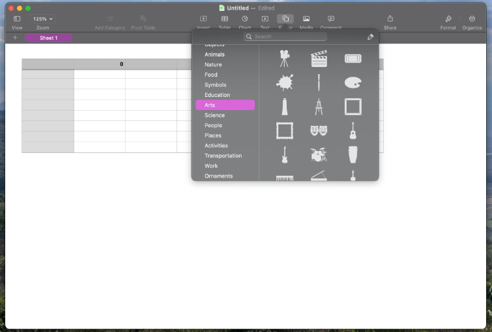Insert the easel shape
Screen dimensions: 492x332
click(x=319, y=107)
